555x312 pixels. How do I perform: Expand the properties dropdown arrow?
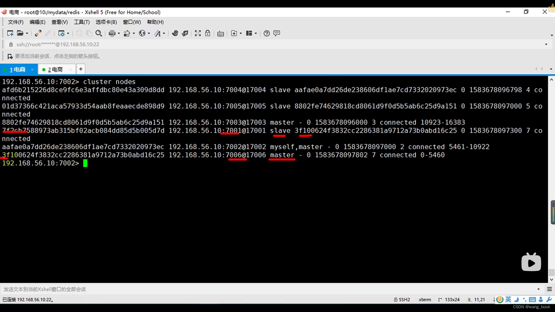68,33
